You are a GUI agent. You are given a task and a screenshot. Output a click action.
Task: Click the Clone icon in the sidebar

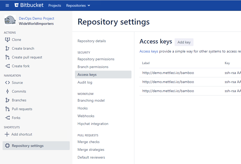coord(7,40)
